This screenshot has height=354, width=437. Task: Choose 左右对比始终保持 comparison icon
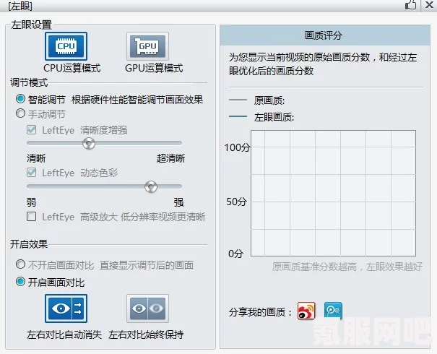pos(147,308)
